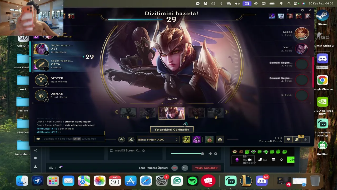This screenshot has width=337, height=190.
Task: Open Wi-Fi menu in menu bar
Action: point(281,3)
